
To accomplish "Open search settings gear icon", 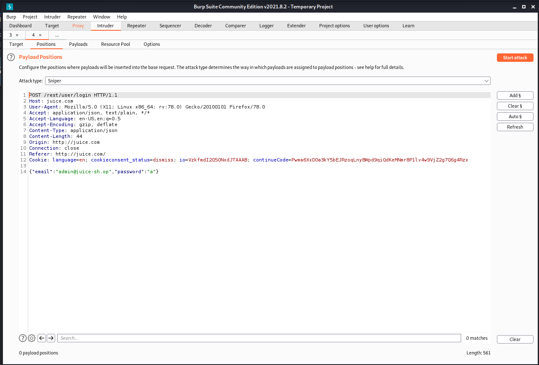I will coord(32,338).
